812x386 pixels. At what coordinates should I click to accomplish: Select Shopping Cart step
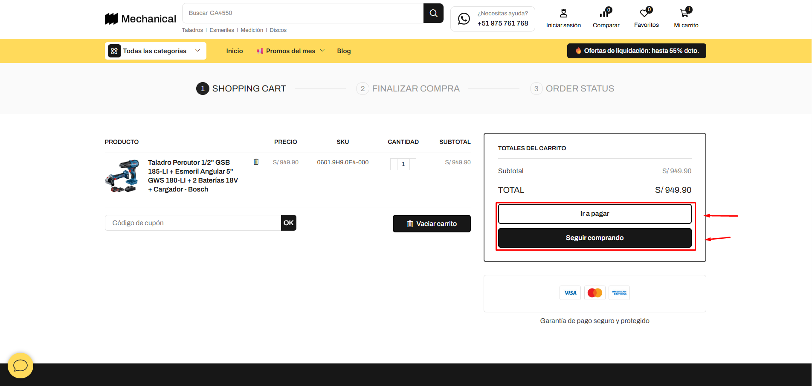pyautogui.click(x=241, y=89)
